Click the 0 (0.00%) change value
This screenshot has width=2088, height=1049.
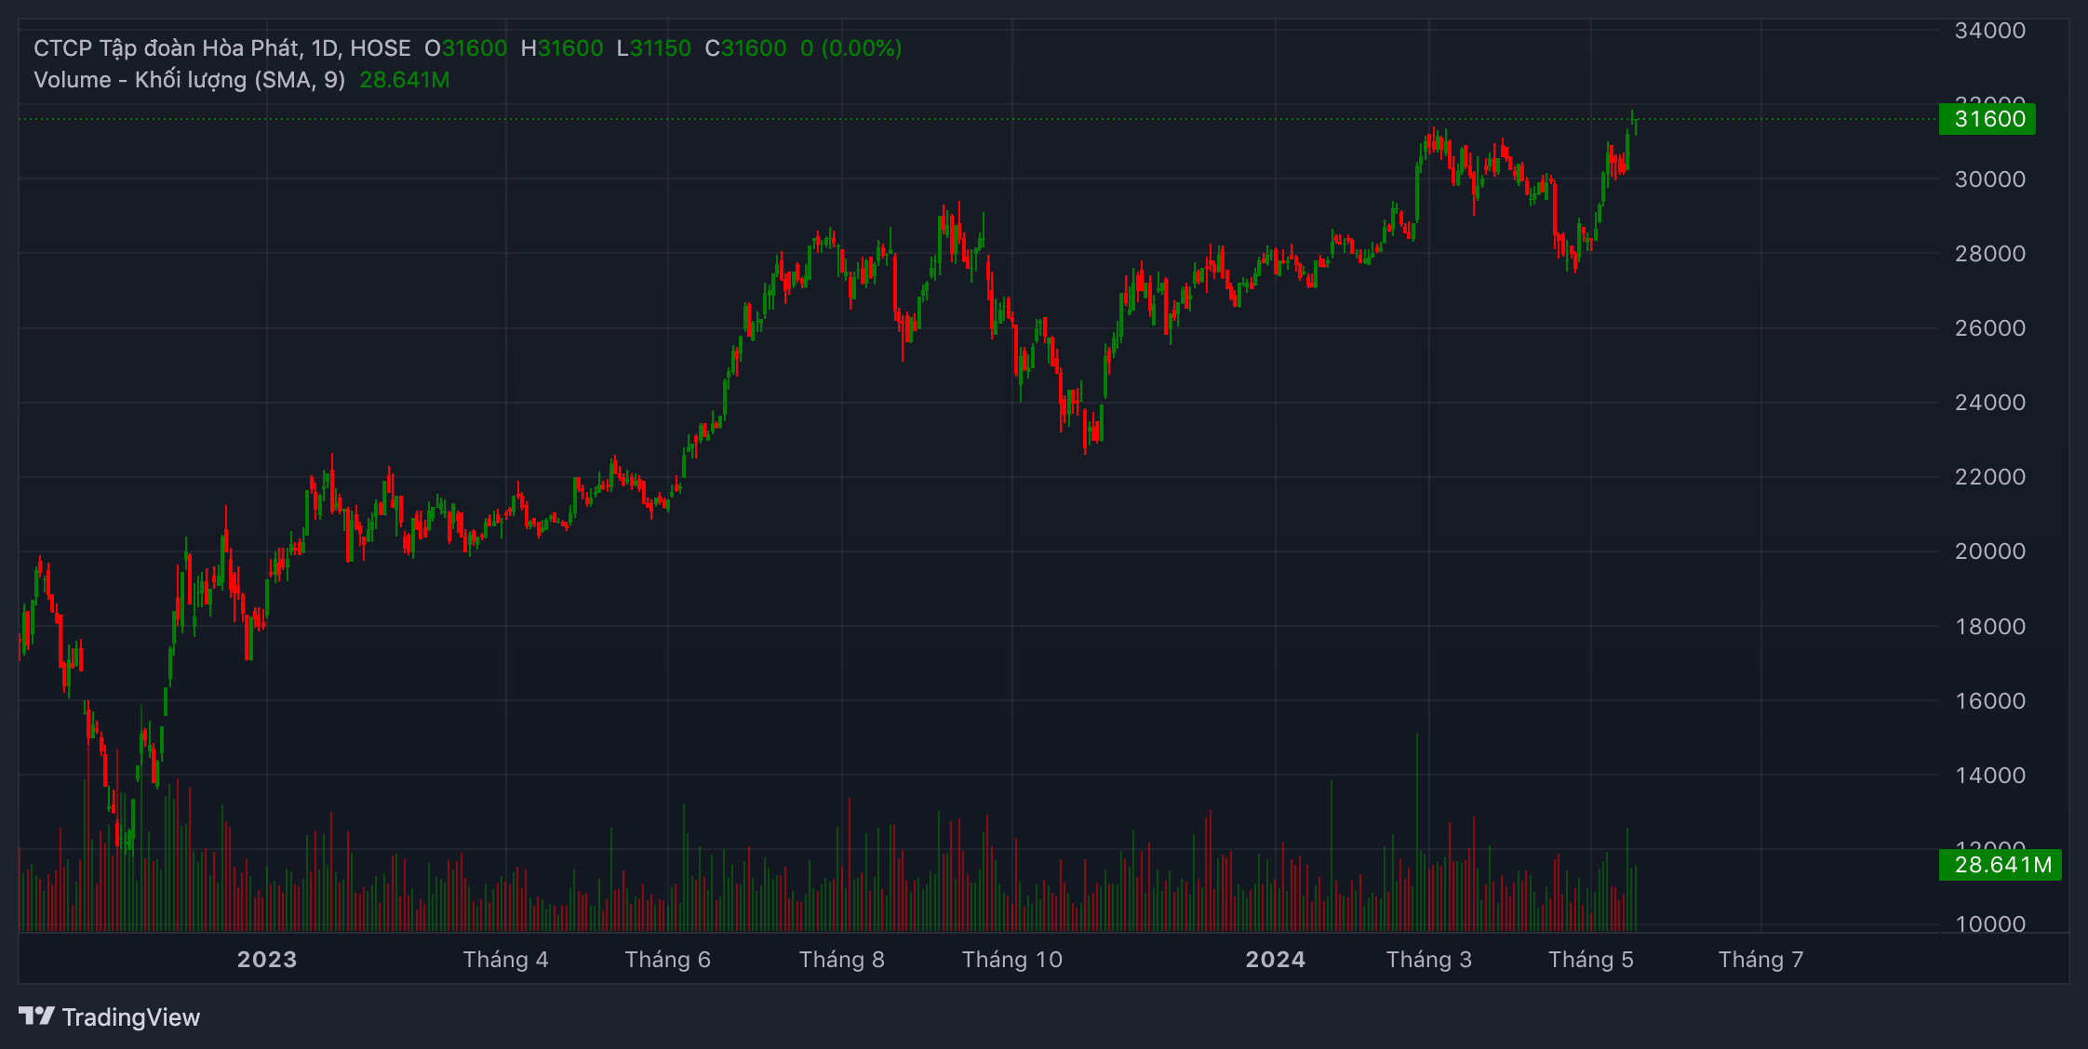coord(851,48)
